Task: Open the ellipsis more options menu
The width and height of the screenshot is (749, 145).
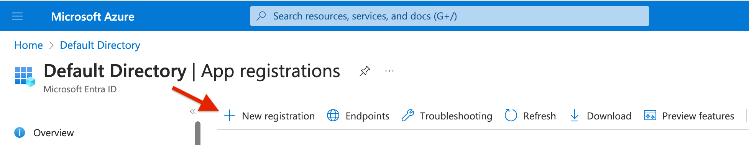Action: (x=389, y=71)
